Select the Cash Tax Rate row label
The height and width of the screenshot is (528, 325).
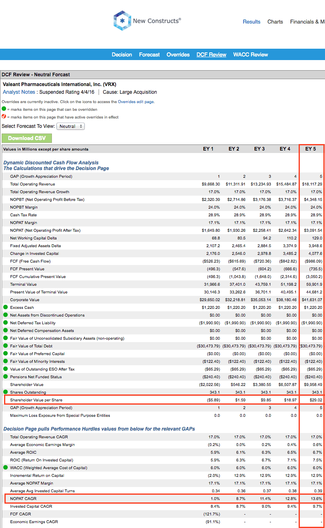click(24, 215)
